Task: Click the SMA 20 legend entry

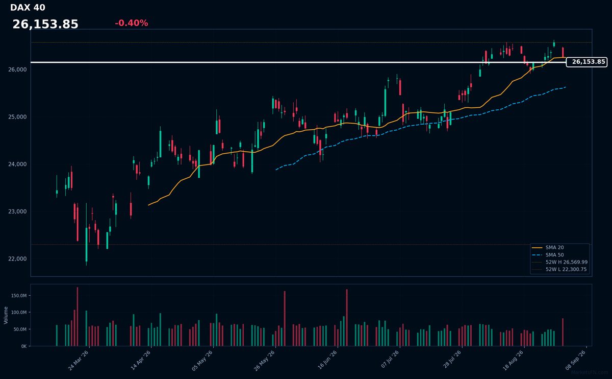Action: (x=554, y=247)
